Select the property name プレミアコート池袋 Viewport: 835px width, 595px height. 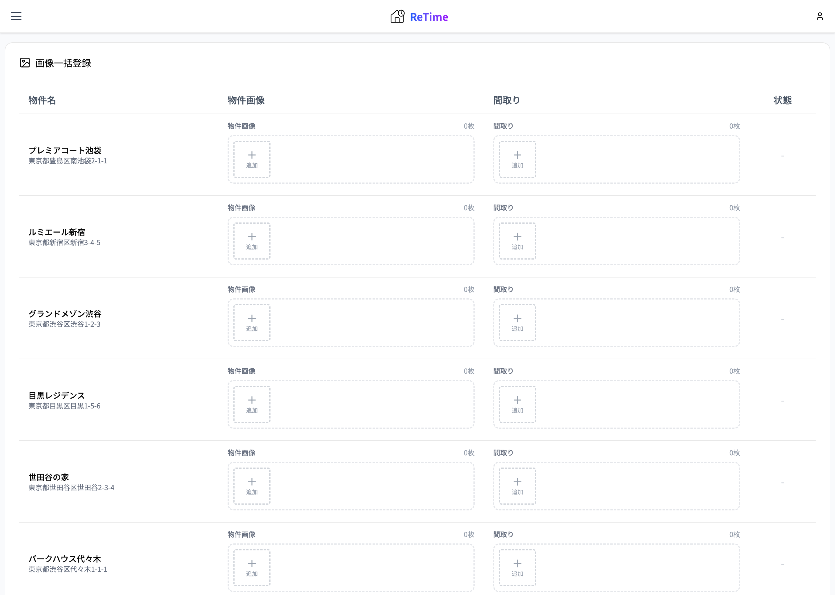65,150
